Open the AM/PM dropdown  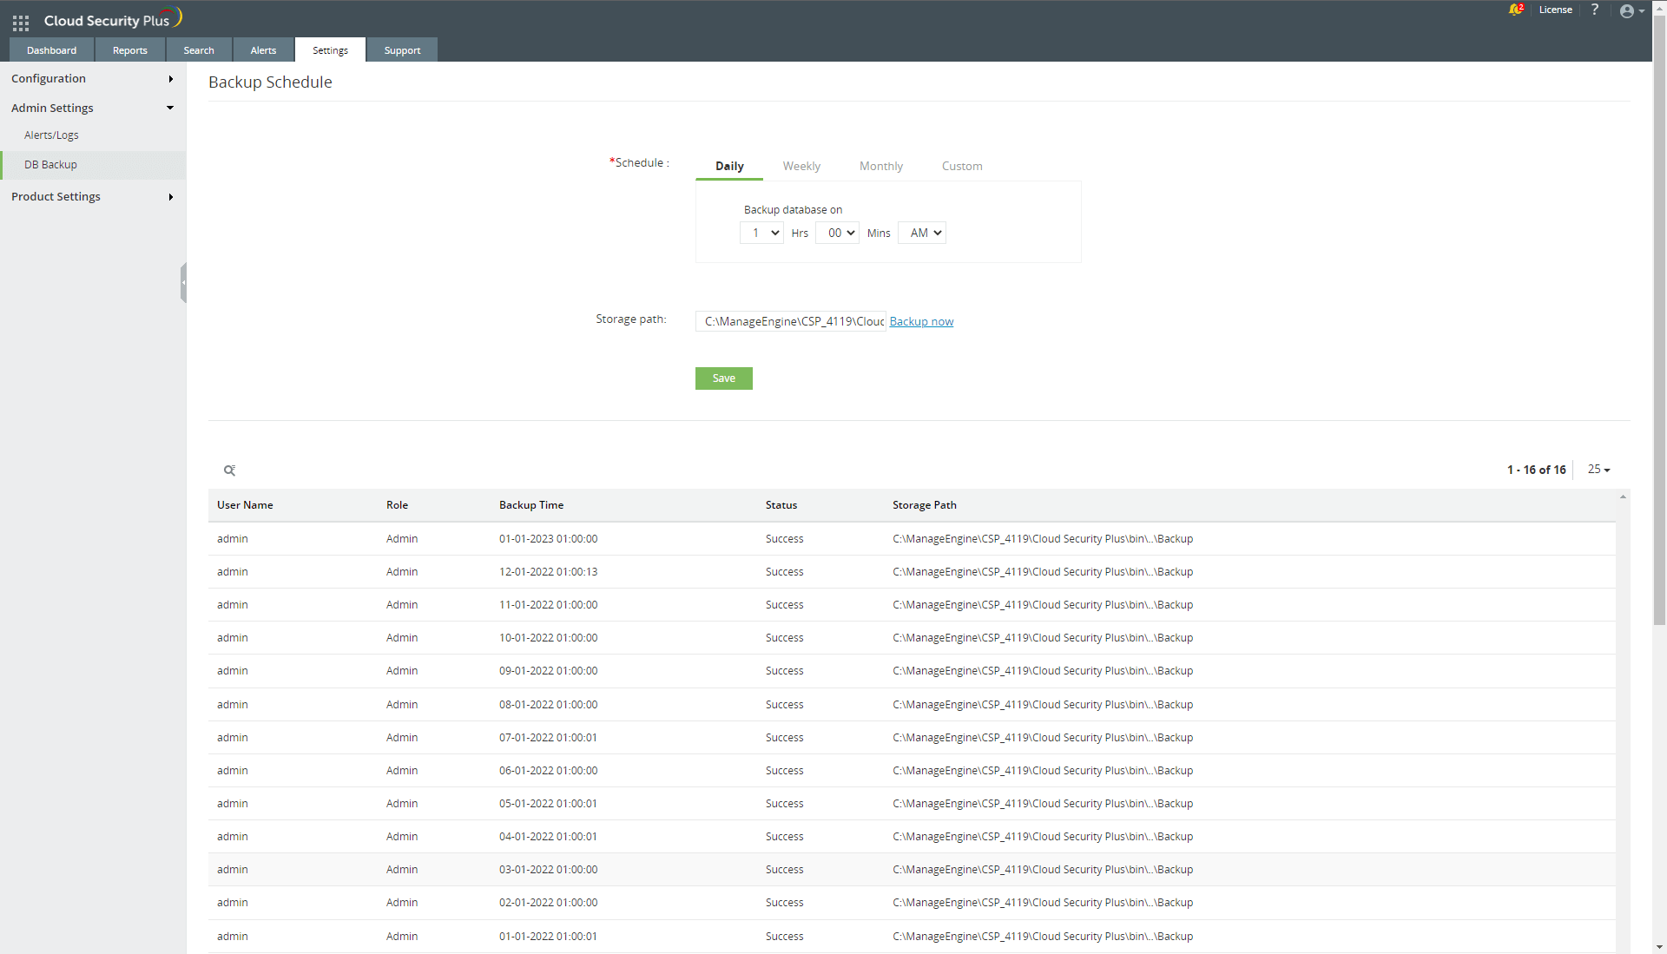(921, 233)
